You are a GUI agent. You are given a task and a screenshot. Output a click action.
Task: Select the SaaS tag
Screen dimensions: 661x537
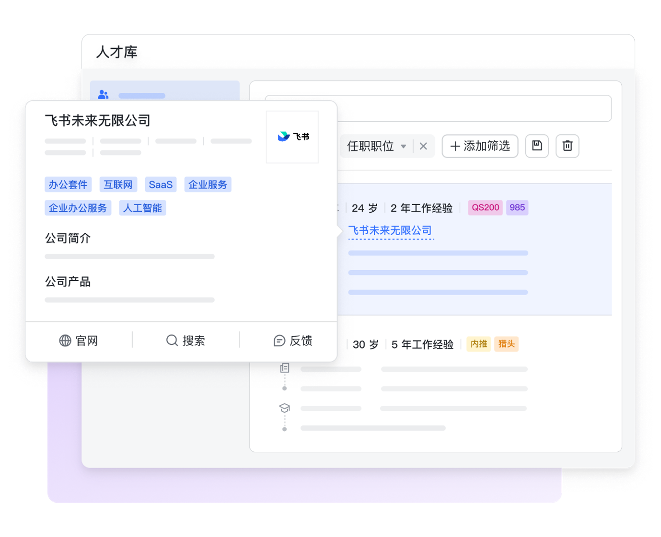point(161,184)
